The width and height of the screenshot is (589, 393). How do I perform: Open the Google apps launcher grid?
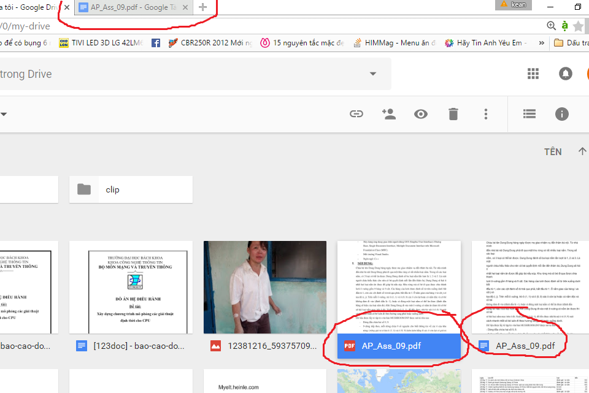coord(533,73)
